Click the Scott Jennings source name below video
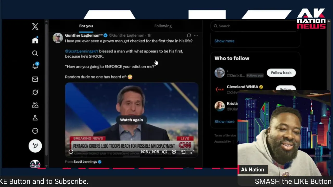 tap(85, 162)
